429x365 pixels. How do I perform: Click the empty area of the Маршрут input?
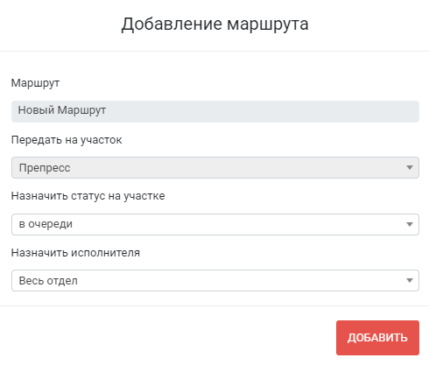[x=263, y=111]
